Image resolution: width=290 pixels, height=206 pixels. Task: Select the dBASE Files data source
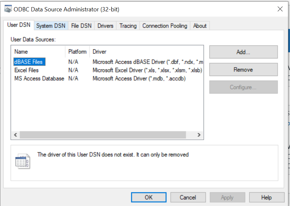coord(28,62)
